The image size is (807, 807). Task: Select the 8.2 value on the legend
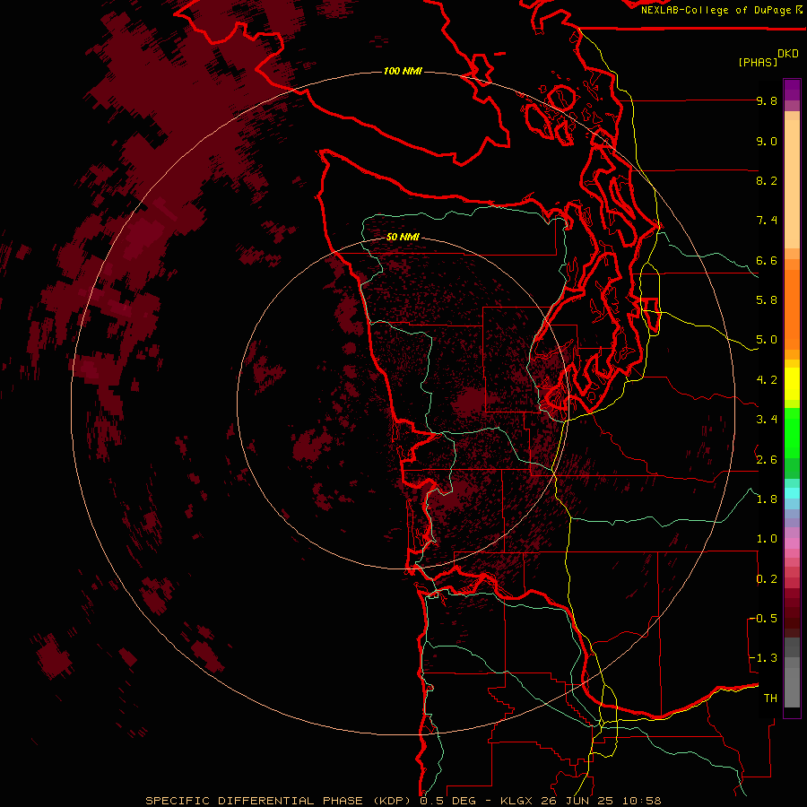point(767,180)
